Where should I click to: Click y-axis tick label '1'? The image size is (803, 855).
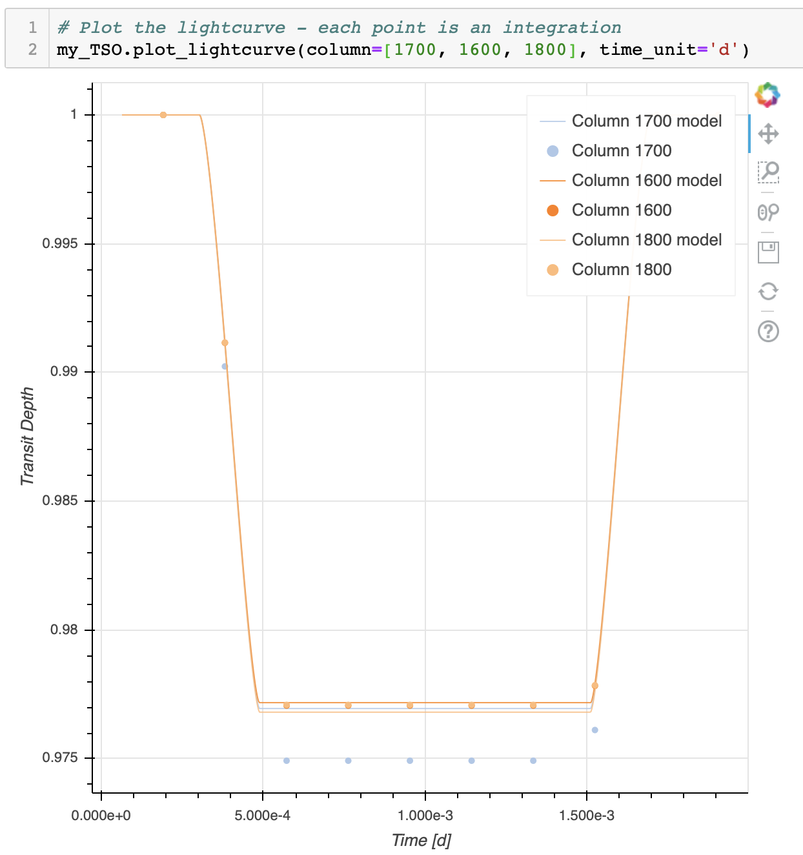point(74,114)
